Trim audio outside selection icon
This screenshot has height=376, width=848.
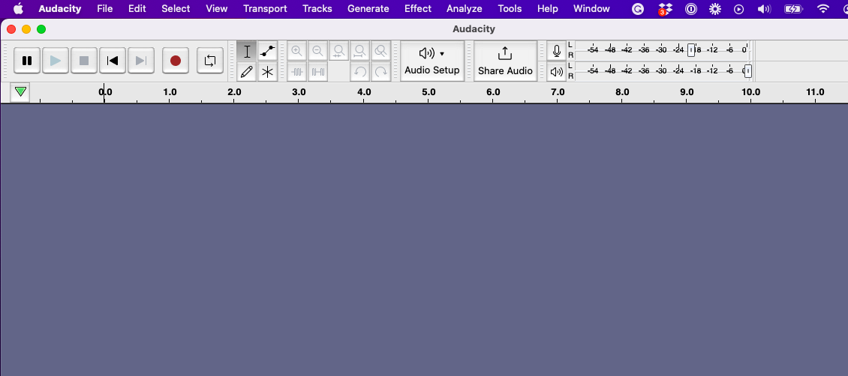pos(296,71)
